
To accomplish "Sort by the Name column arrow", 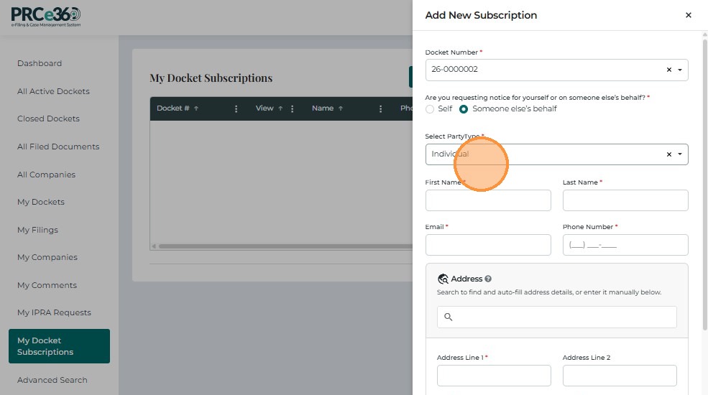I will (341, 108).
